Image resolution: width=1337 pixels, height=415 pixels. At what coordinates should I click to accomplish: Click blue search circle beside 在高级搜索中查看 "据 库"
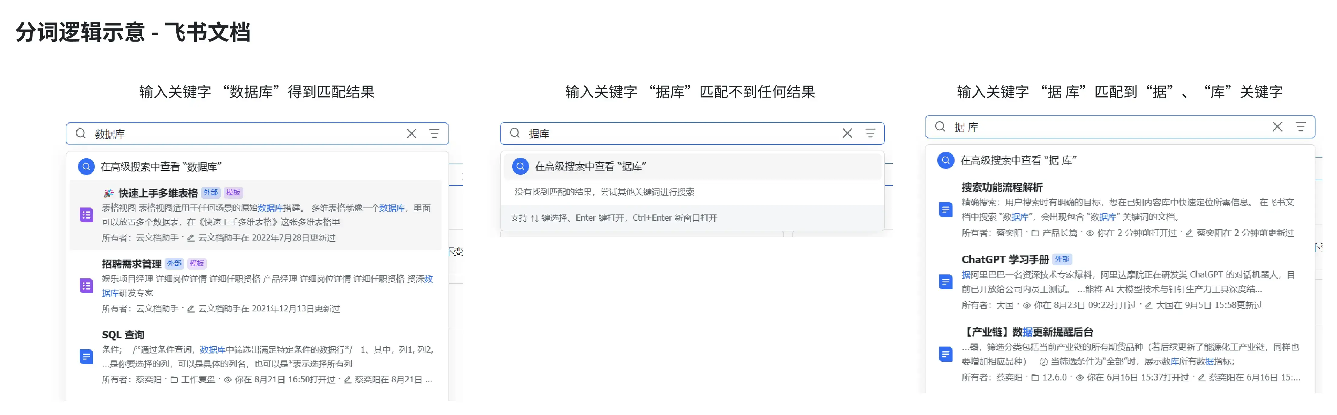click(946, 160)
